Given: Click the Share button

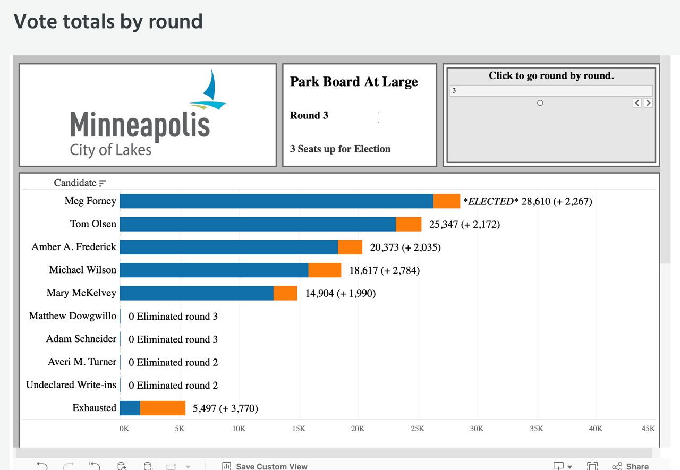Looking at the screenshot, I should [x=630, y=466].
